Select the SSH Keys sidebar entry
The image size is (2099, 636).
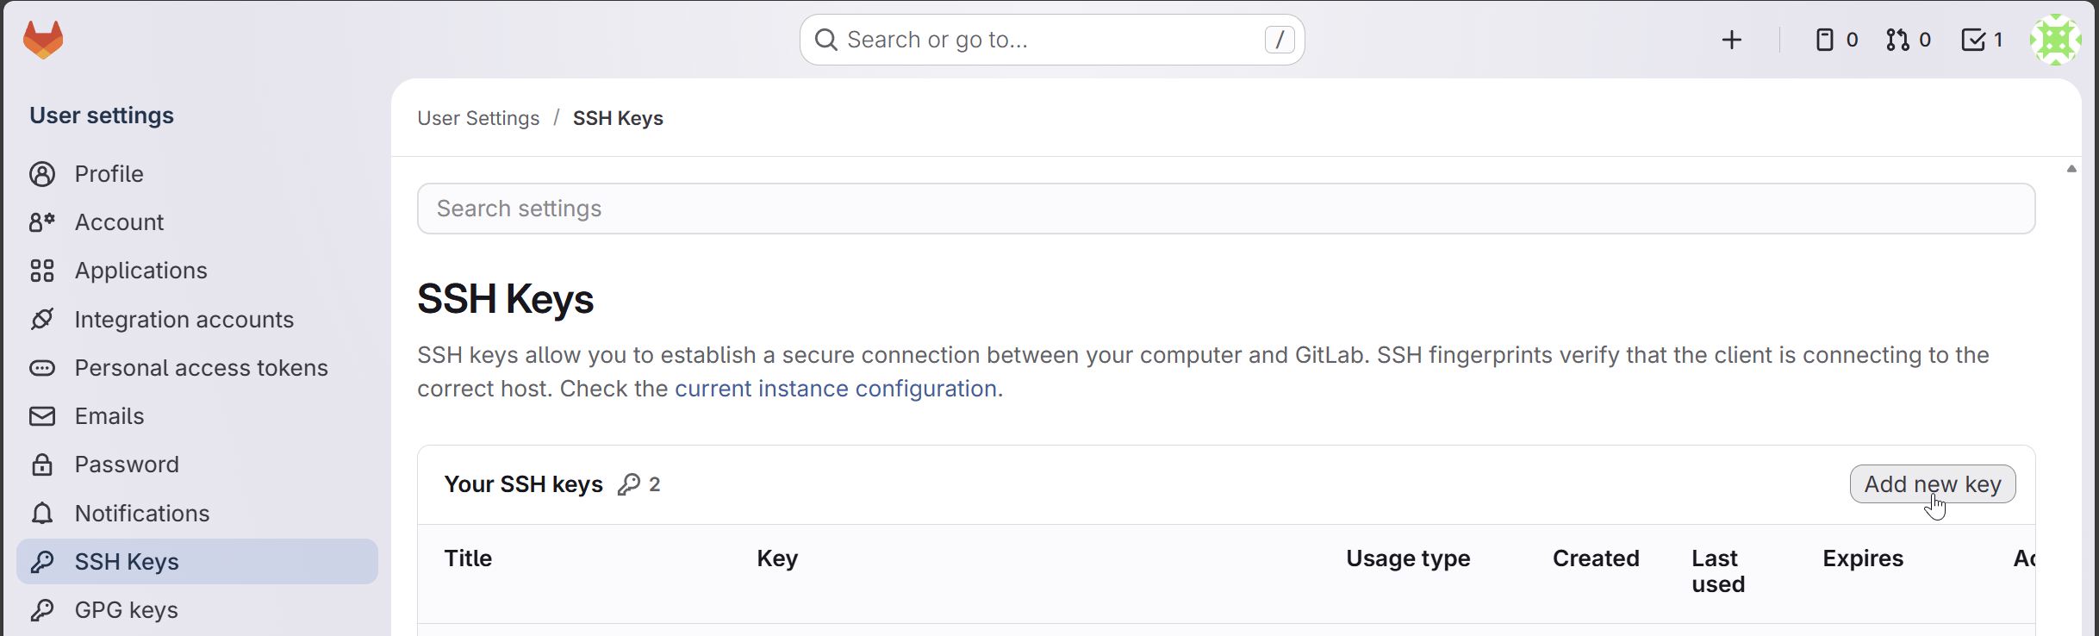click(126, 561)
